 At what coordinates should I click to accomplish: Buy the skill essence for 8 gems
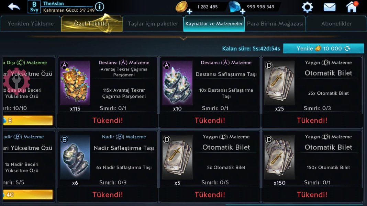point(27,121)
